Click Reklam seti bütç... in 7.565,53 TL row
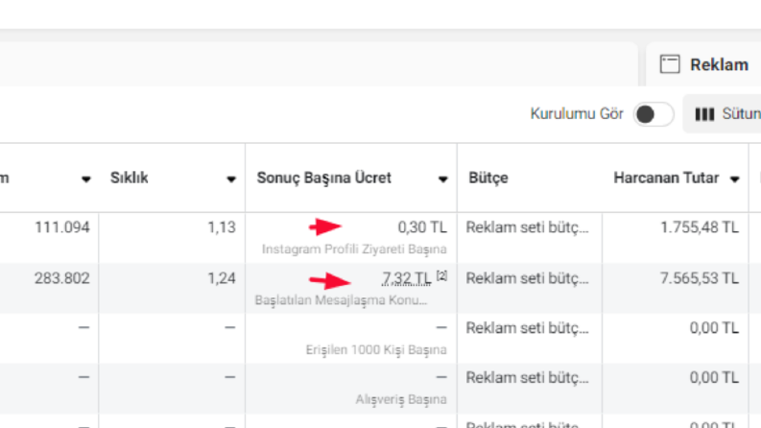This screenshot has height=428, width=761. point(527,278)
